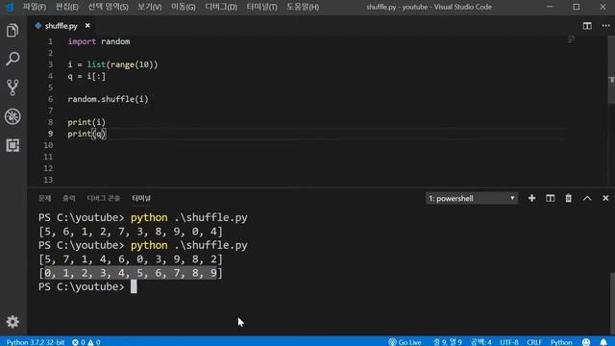
Task: Close the terminal panel
Action: click(x=605, y=198)
